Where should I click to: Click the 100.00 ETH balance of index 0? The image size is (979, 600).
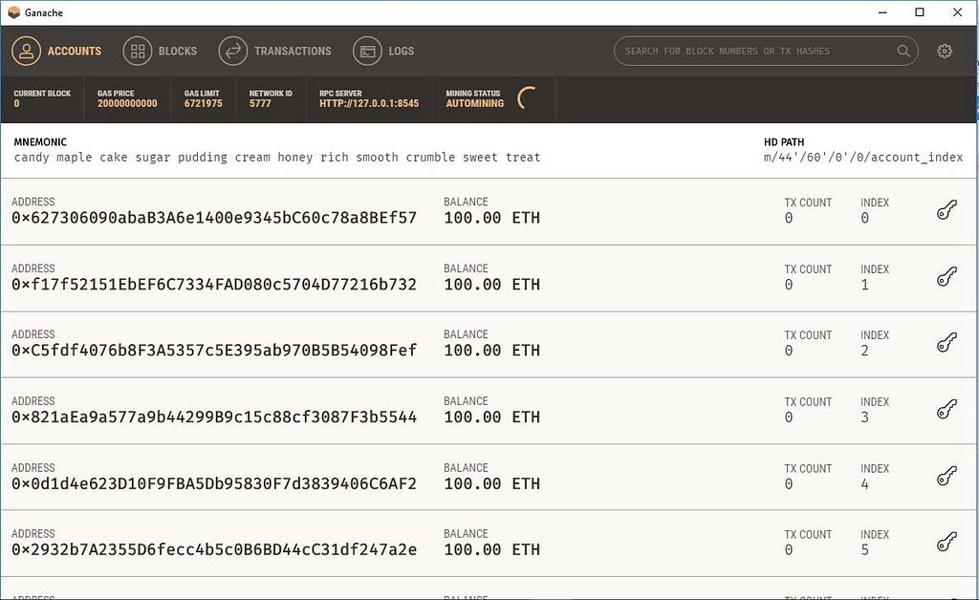tap(492, 218)
